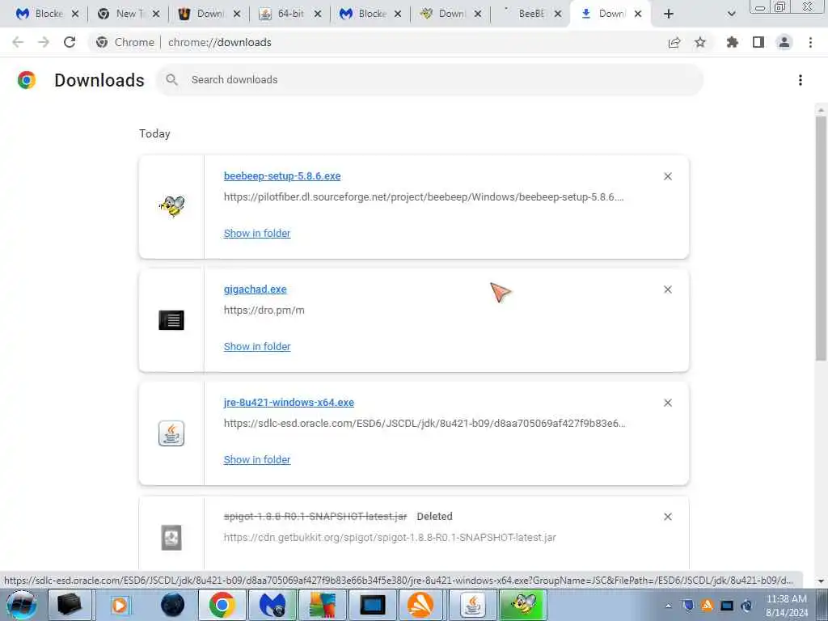Click the search magnifier icon in downloads
The height and width of the screenshot is (621, 828).
pos(171,80)
